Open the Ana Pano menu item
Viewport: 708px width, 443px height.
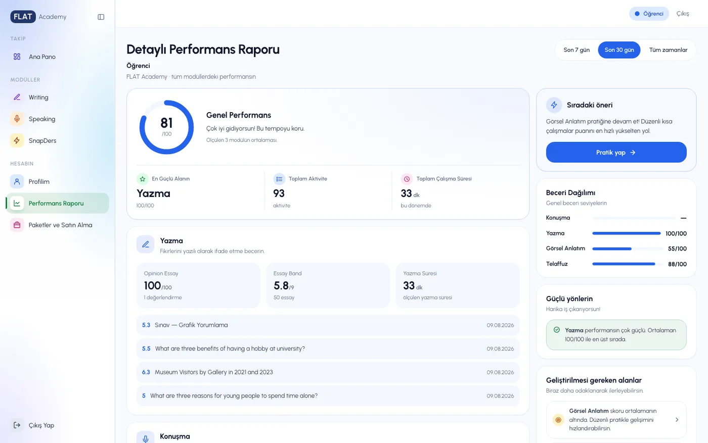pos(57,57)
